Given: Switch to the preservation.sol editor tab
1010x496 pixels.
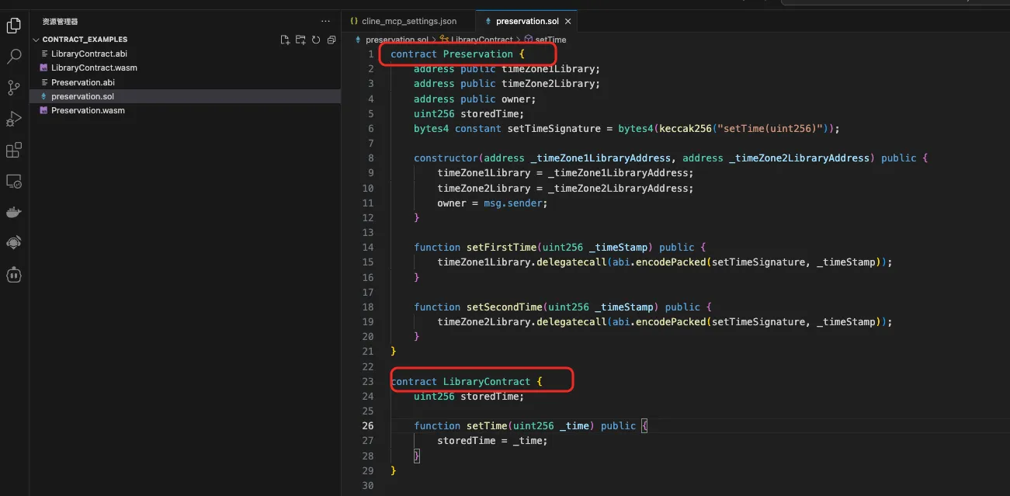Looking at the screenshot, I should tap(526, 21).
